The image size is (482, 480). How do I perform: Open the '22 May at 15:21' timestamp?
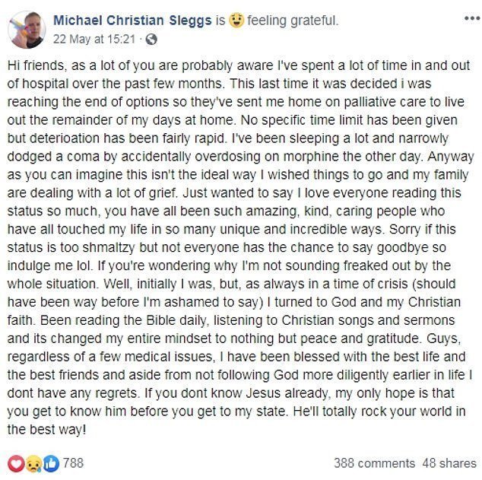point(95,37)
